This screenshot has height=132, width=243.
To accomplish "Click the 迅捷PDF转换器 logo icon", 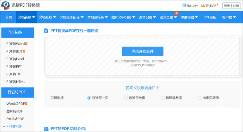I will point(6,6).
